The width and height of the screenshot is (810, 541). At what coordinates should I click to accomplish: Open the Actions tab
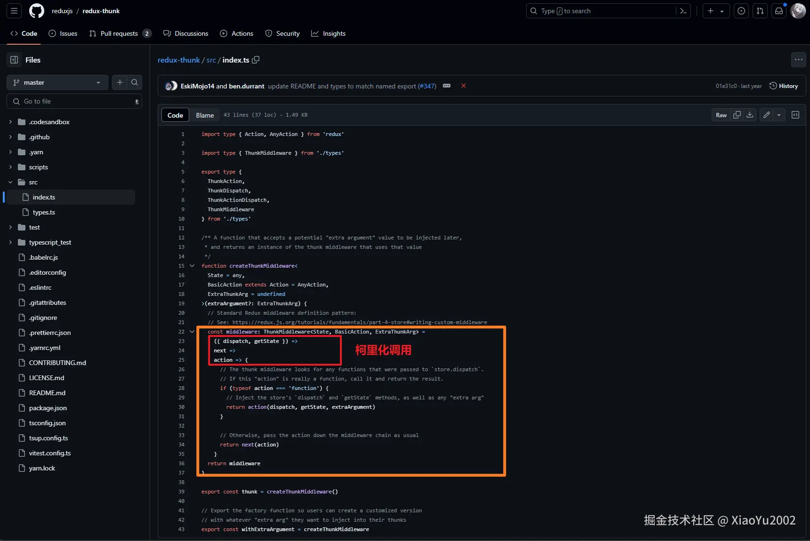[237, 33]
